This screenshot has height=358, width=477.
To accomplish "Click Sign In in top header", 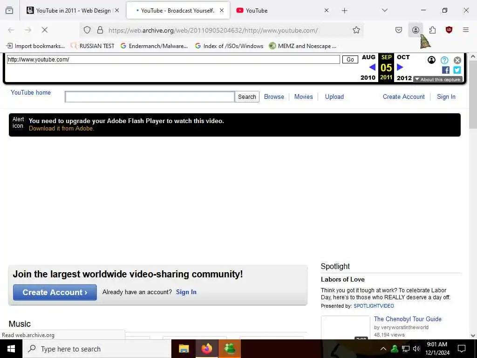I will click(x=446, y=97).
